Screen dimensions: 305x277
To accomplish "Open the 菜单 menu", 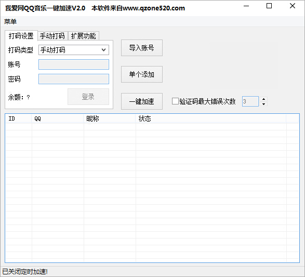I will [x=10, y=21].
